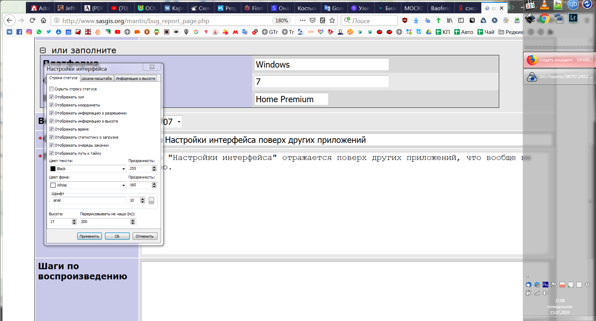Click the black text color swatch
The image size is (596, 321).
click(53, 169)
